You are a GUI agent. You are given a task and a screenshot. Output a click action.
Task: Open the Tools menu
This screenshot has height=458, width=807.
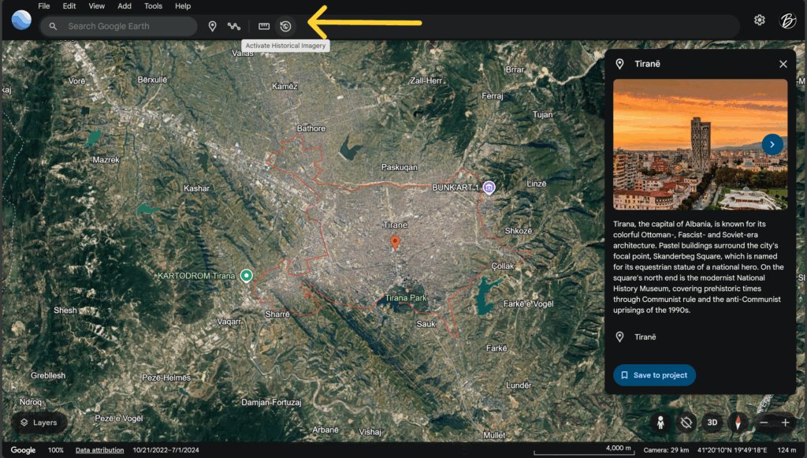pyautogui.click(x=153, y=6)
